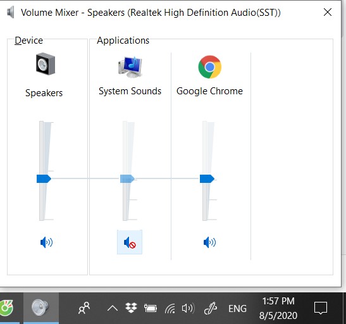346x324 pixels.
Task: Click the taskbar volume speaker icon
Action: click(x=188, y=308)
